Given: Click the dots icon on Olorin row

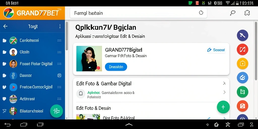Looking at the screenshot, I should (x=59, y=52).
